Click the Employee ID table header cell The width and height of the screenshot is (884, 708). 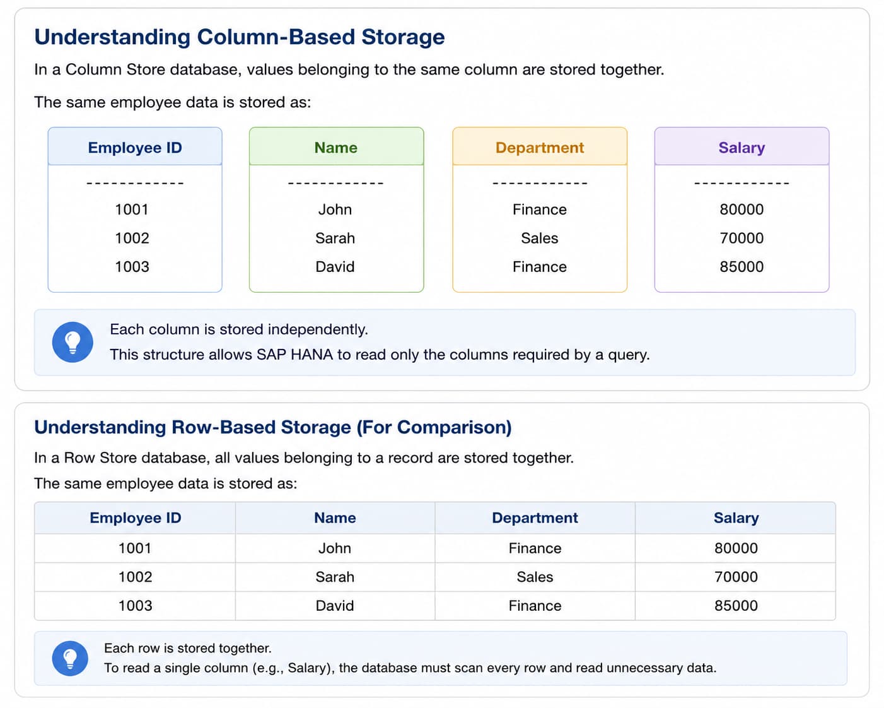pos(135,518)
